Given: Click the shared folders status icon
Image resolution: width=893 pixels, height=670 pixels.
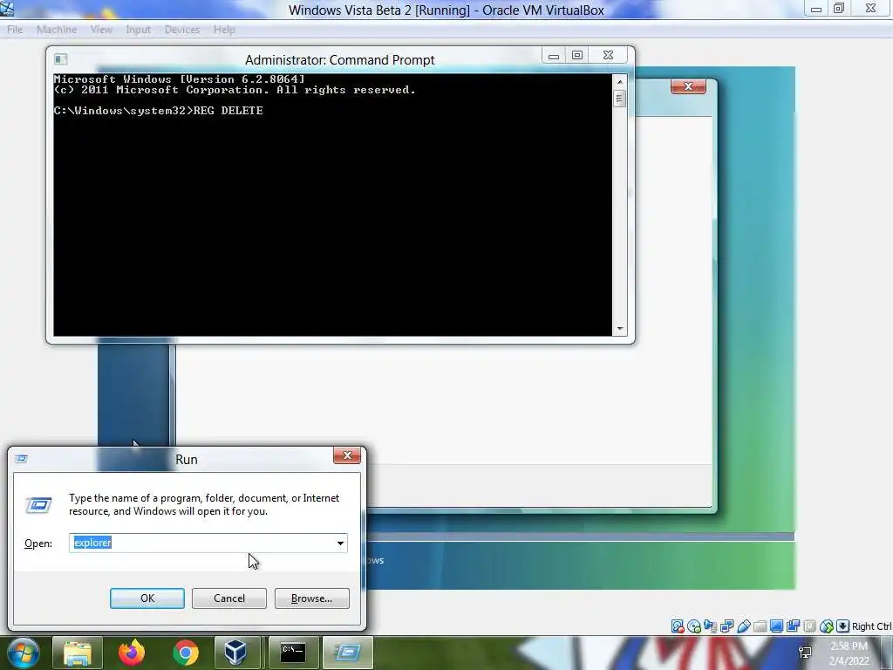Looking at the screenshot, I should (760, 626).
